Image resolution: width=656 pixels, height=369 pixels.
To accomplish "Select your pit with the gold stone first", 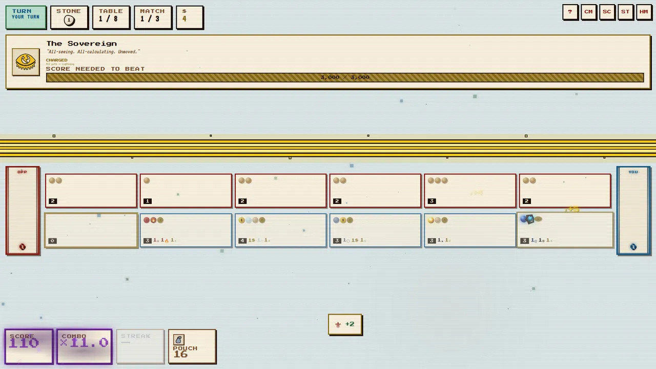I will click(470, 230).
